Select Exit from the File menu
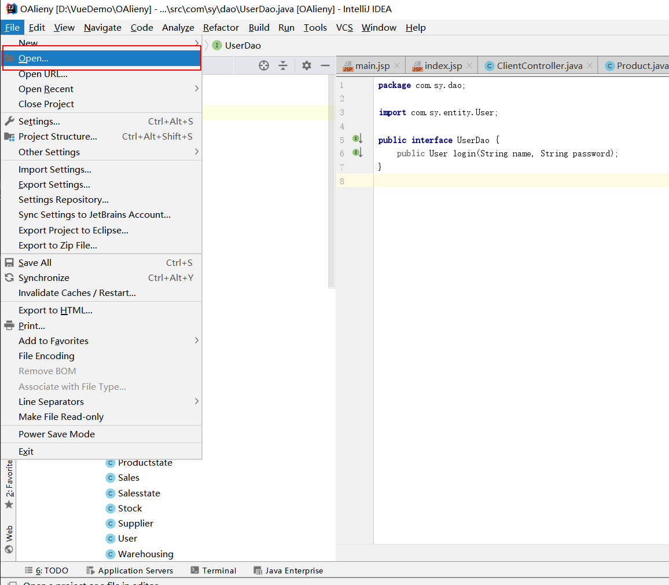Image resolution: width=669 pixels, height=585 pixels. 101,451
